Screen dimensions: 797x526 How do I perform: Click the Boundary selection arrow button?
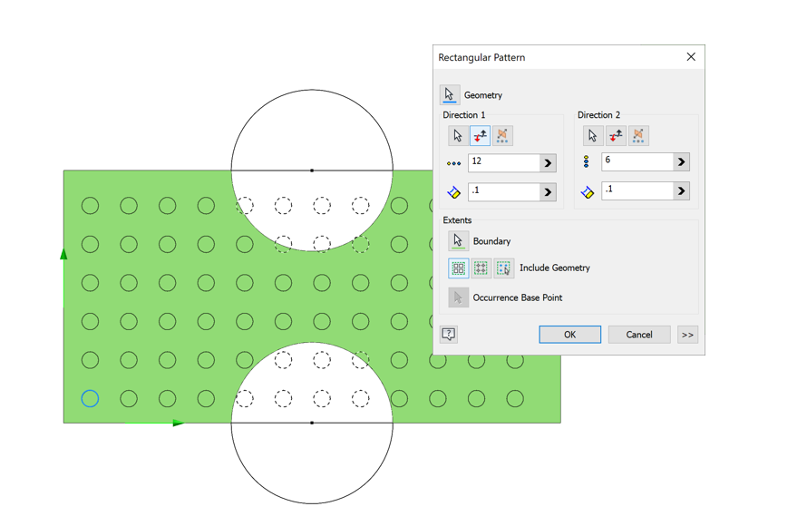click(x=458, y=240)
